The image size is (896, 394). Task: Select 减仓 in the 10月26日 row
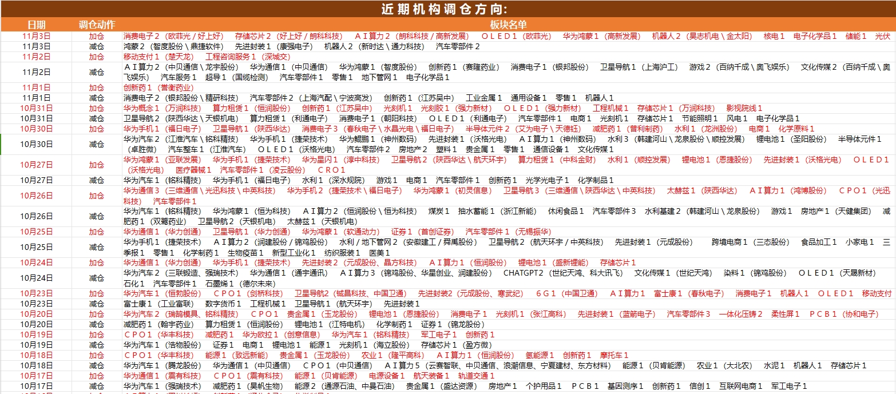97,216
